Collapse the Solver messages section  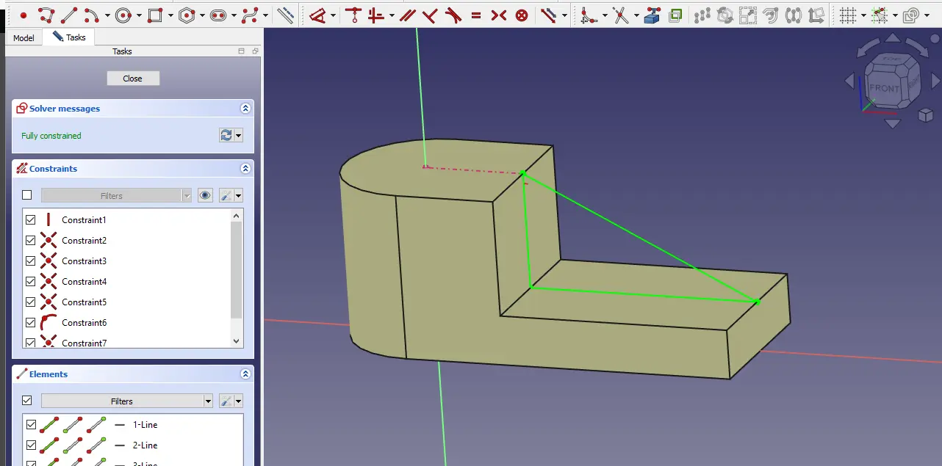click(x=245, y=109)
